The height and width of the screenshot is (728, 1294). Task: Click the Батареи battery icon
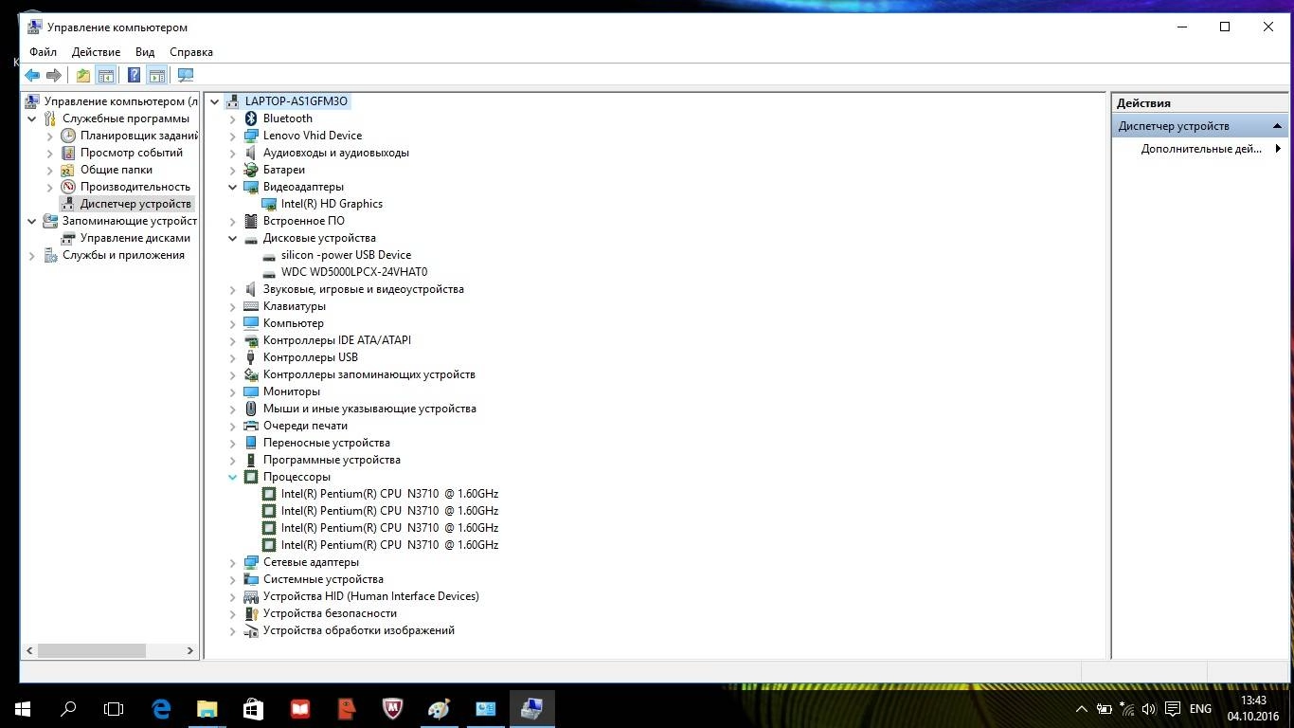pyautogui.click(x=251, y=170)
